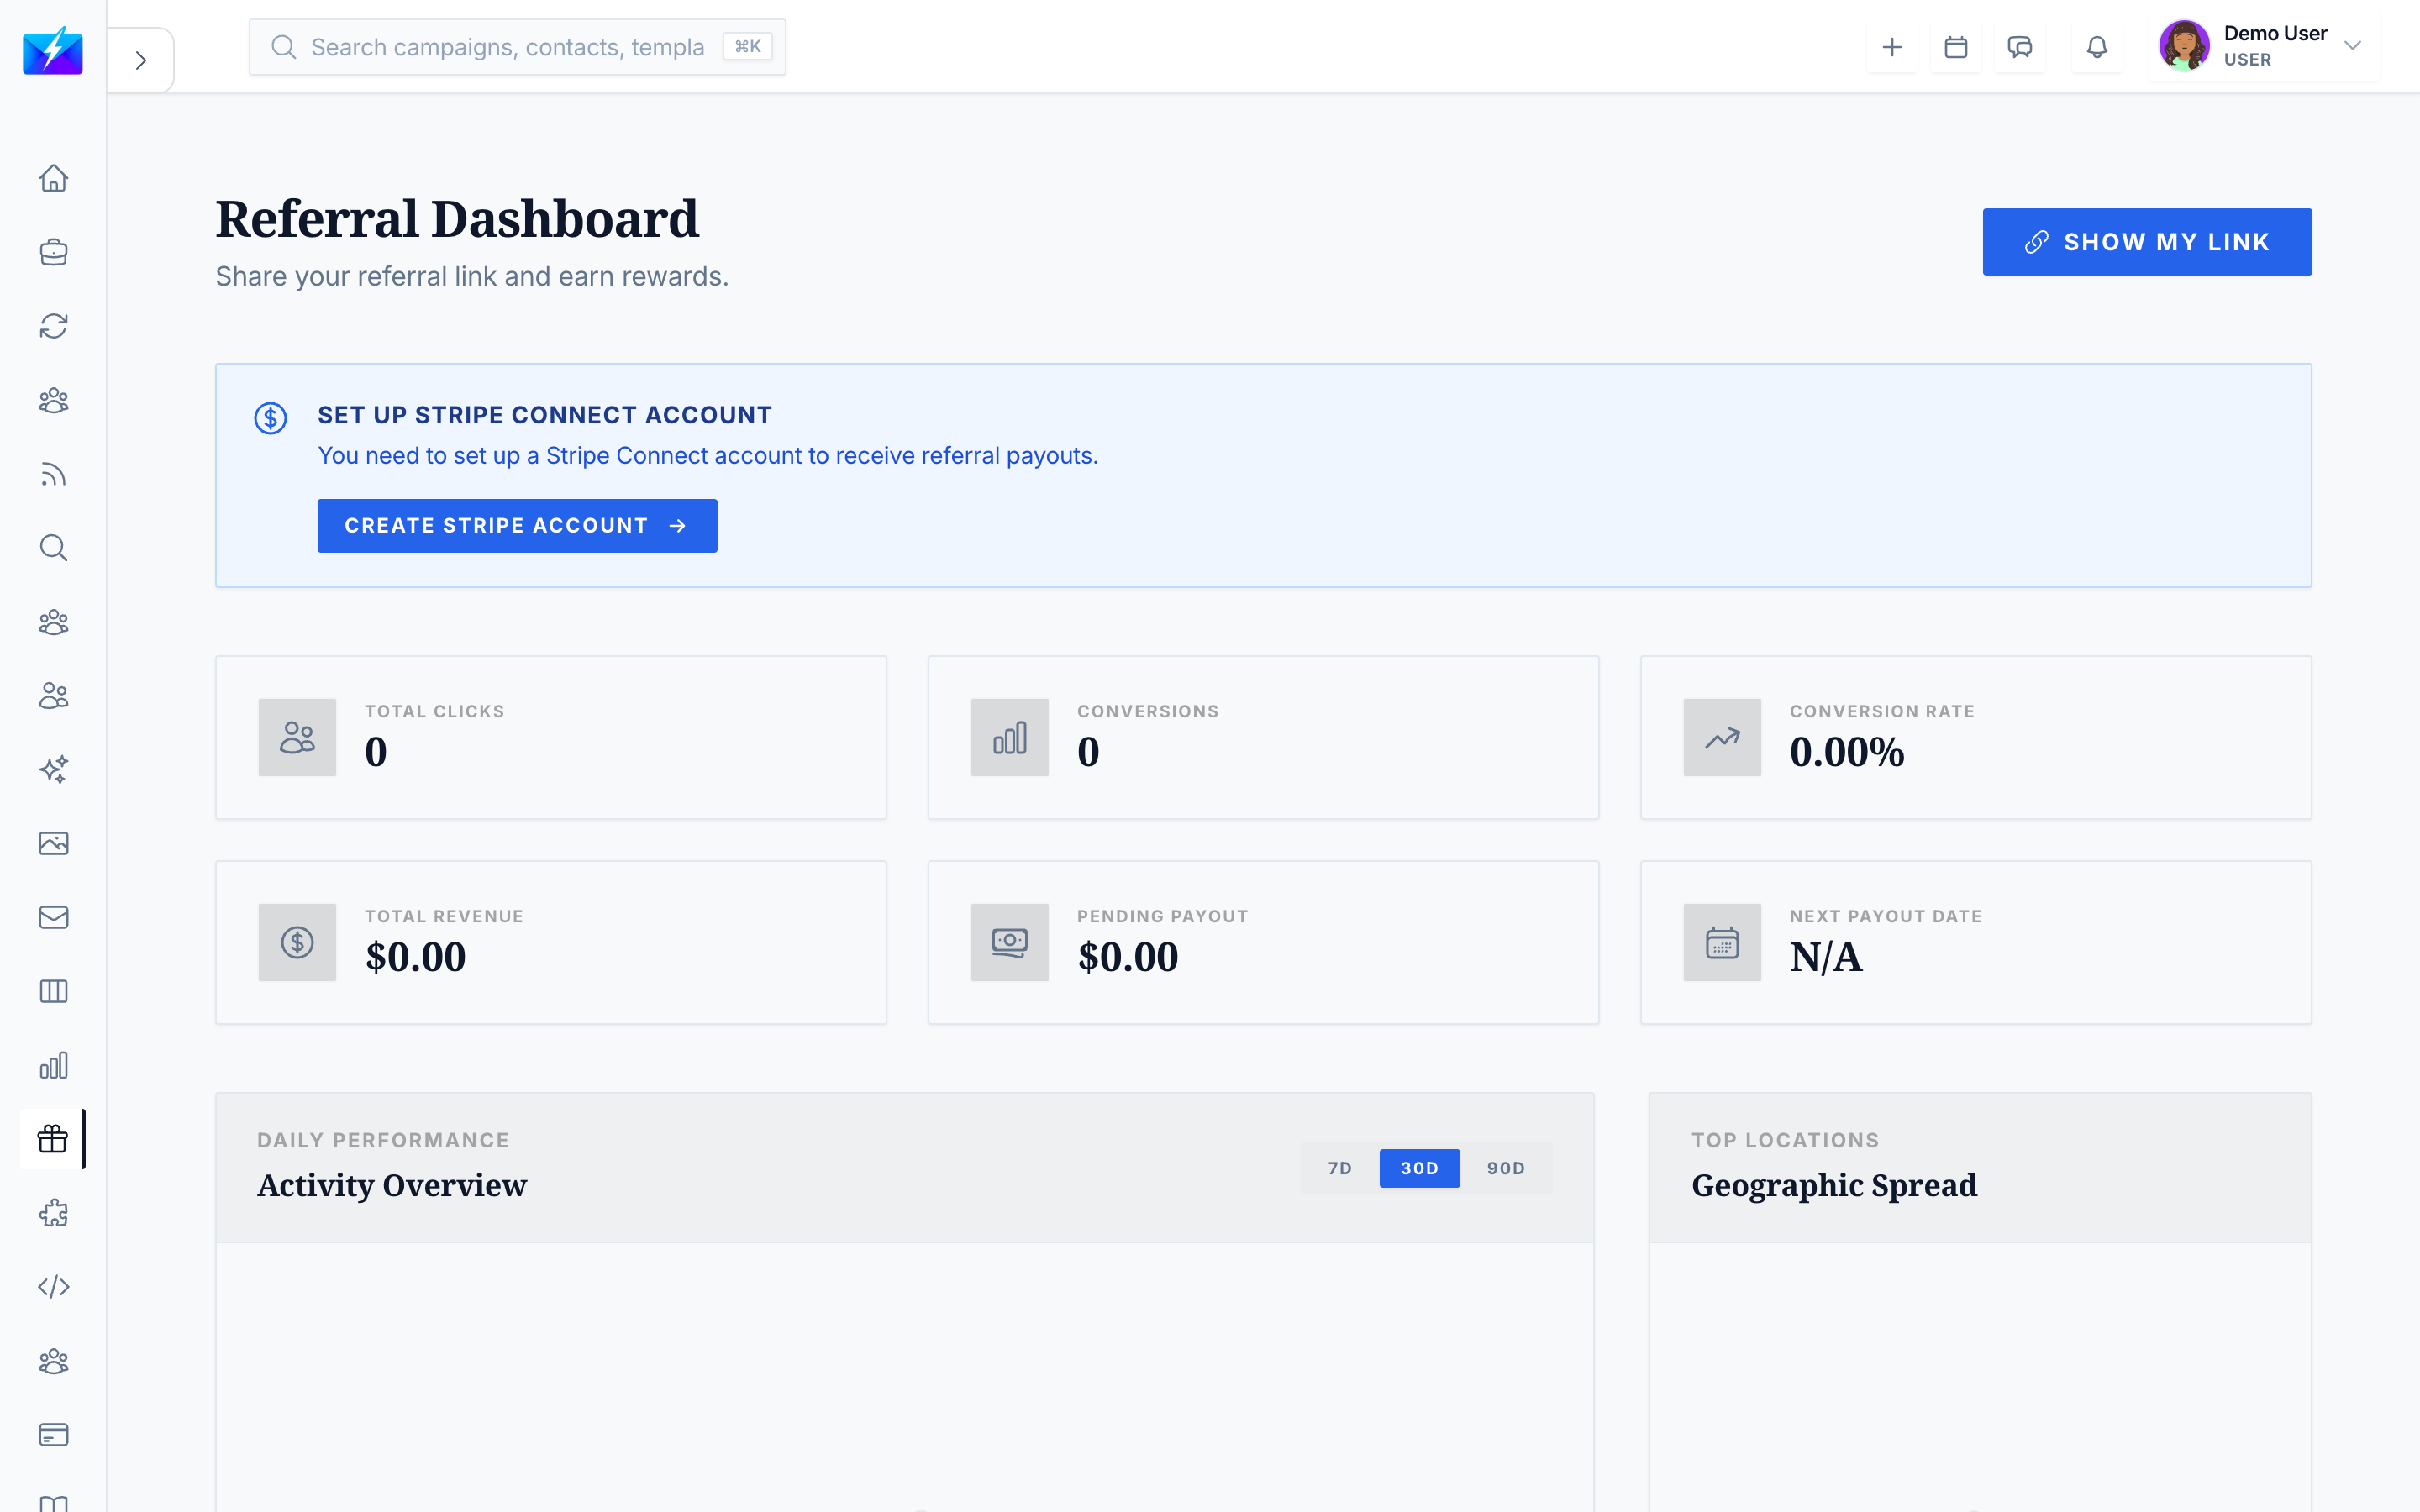Open the magnifier icon in the sidebar

point(53,548)
